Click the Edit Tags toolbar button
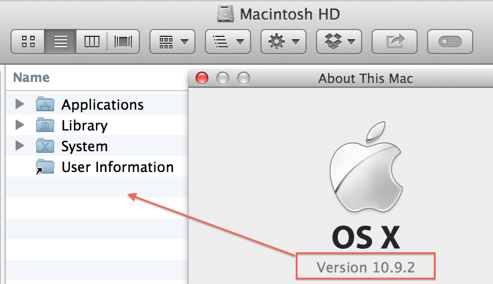This screenshot has width=493, height=284. coord(450,42)
